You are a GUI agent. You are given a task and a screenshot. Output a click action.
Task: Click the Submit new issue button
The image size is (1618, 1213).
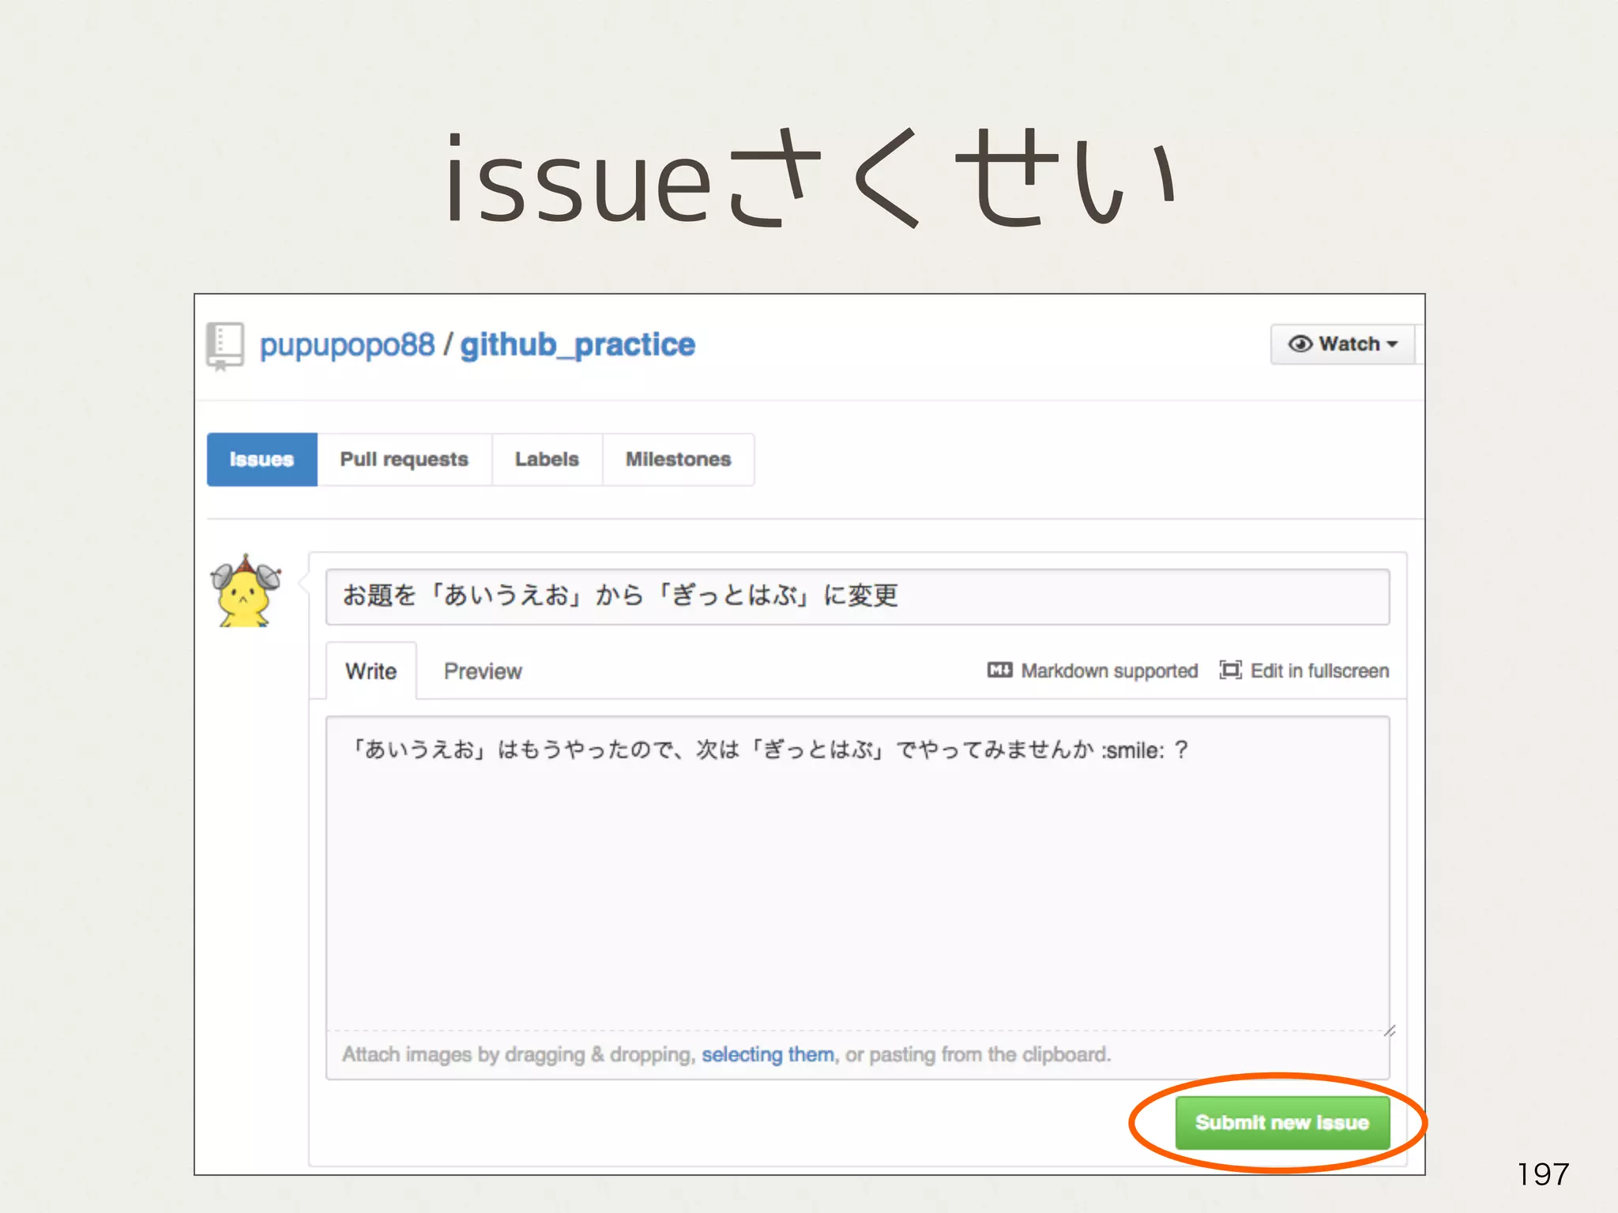click(x=1281, y=1122)
